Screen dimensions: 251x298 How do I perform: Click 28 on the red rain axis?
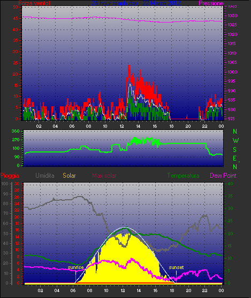[x=17, y=190]
